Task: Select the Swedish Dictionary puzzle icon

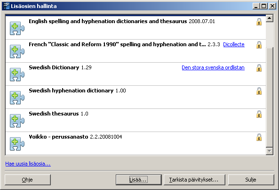Action: click(17, 74)
